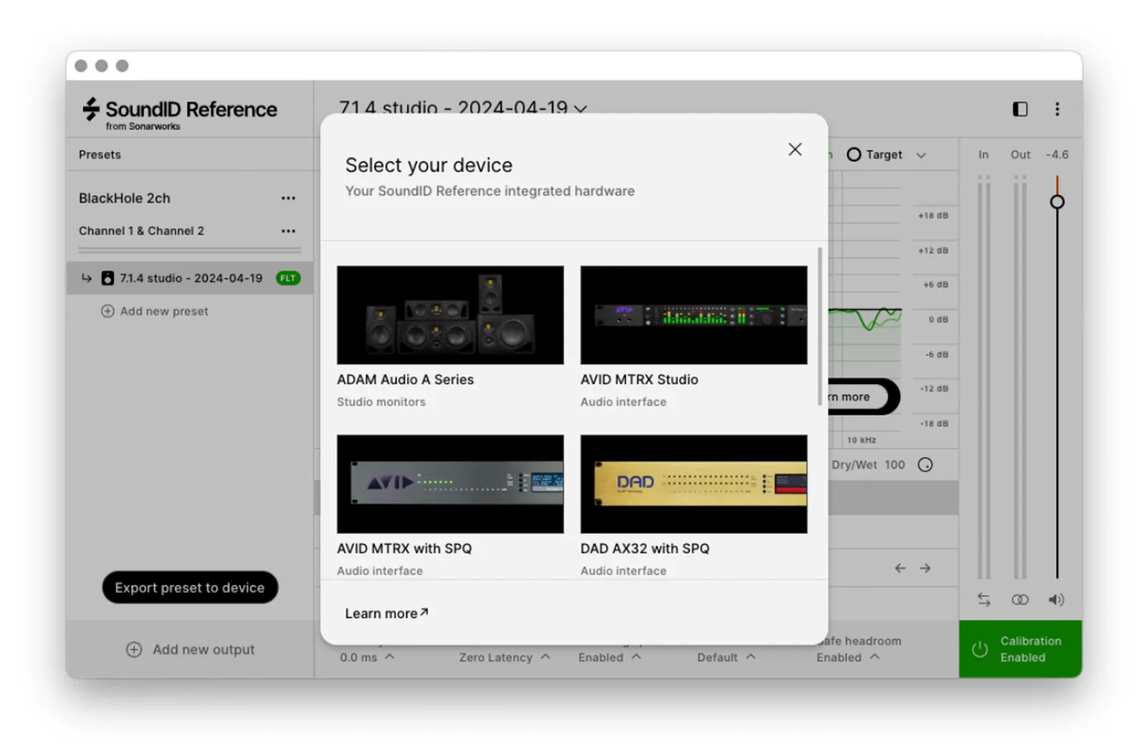Select the 7.1.4 studio - 2024-04-19 preset
Screen dimensions: 1146x752
[190, 278]
